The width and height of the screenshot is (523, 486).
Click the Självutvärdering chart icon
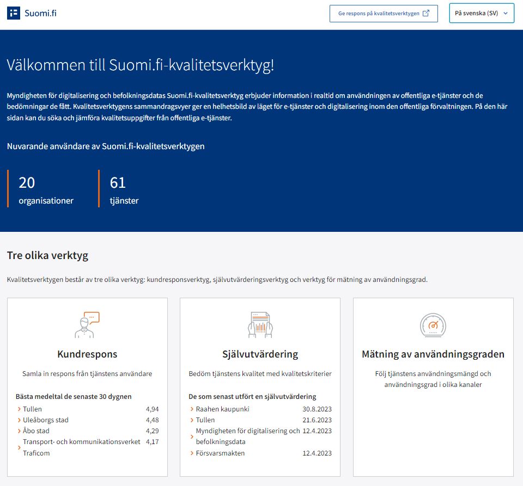click(260, 325)
